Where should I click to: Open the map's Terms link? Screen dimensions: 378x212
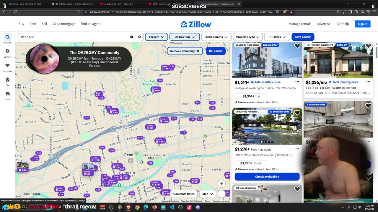208,201
